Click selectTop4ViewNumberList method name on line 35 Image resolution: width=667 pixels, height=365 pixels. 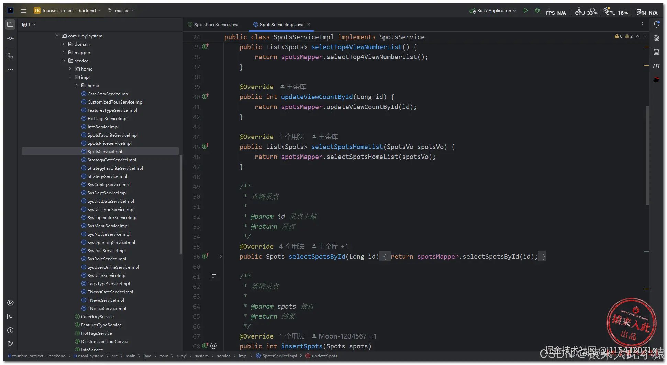tap(356, 47)
